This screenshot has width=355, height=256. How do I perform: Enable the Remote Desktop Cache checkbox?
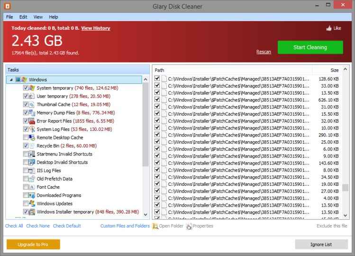[26, 137]
